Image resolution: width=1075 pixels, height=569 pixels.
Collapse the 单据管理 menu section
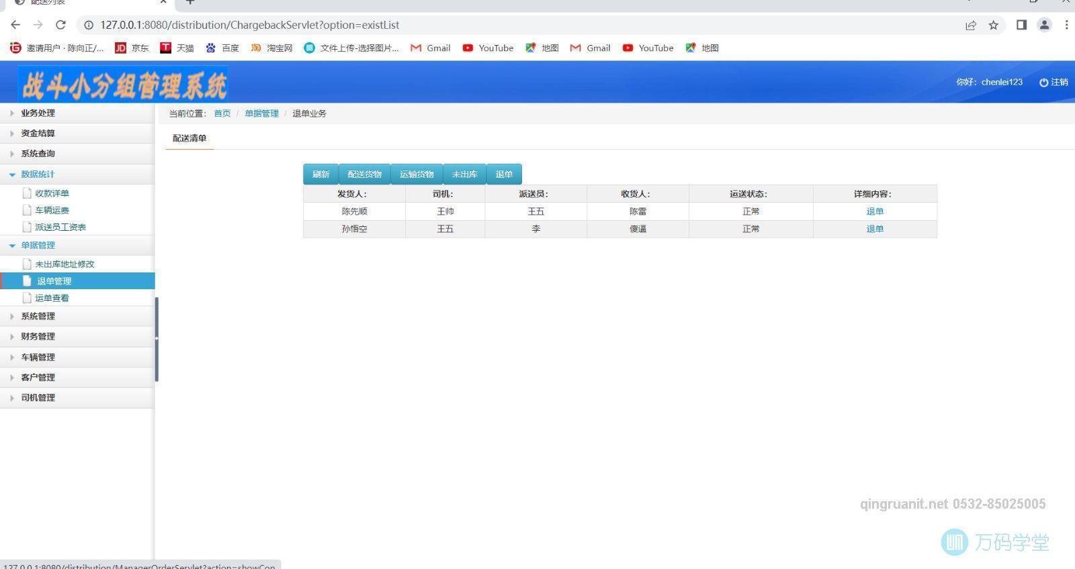(77, 245)
